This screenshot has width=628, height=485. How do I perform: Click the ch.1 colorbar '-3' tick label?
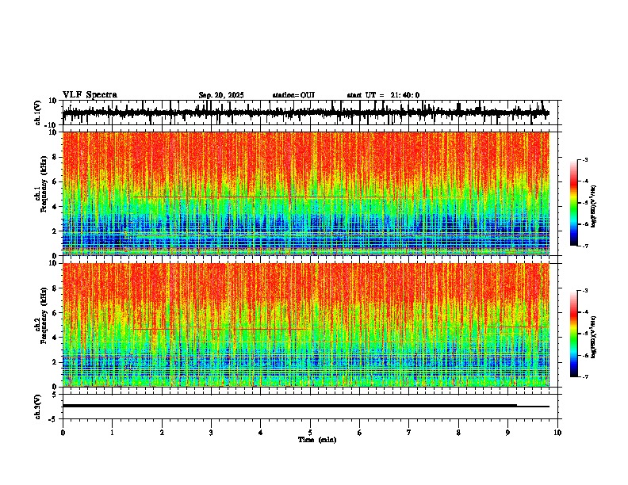click(585, 159)
